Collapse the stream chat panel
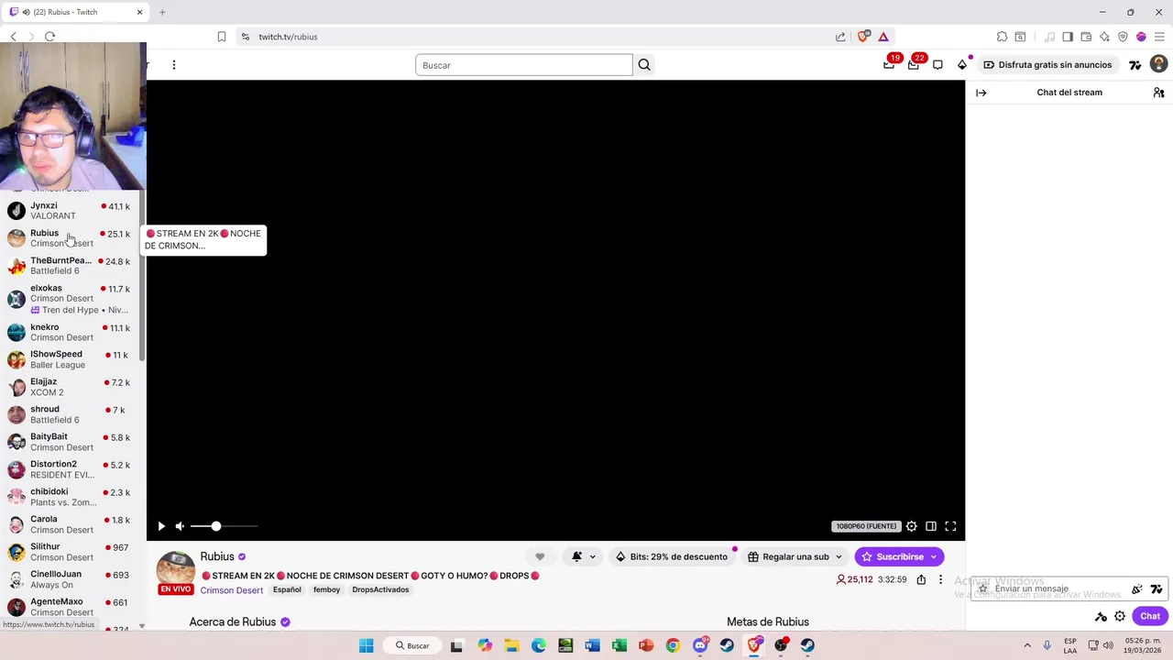The width and height of the screenshot is (1173, 660). (981, 93)
